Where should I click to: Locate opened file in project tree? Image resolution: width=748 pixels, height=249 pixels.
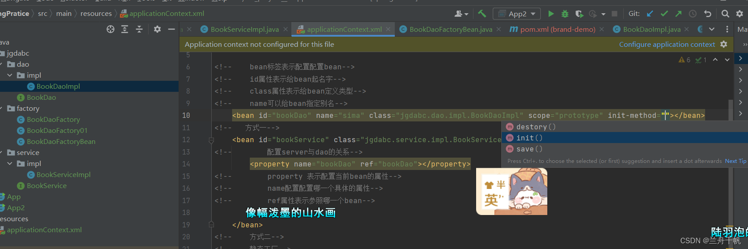[x=111, y=29]
